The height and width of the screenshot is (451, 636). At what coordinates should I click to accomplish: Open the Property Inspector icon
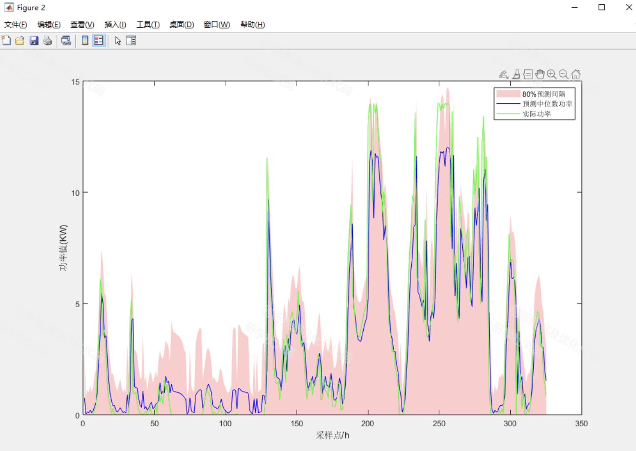[x=131, y=40]
